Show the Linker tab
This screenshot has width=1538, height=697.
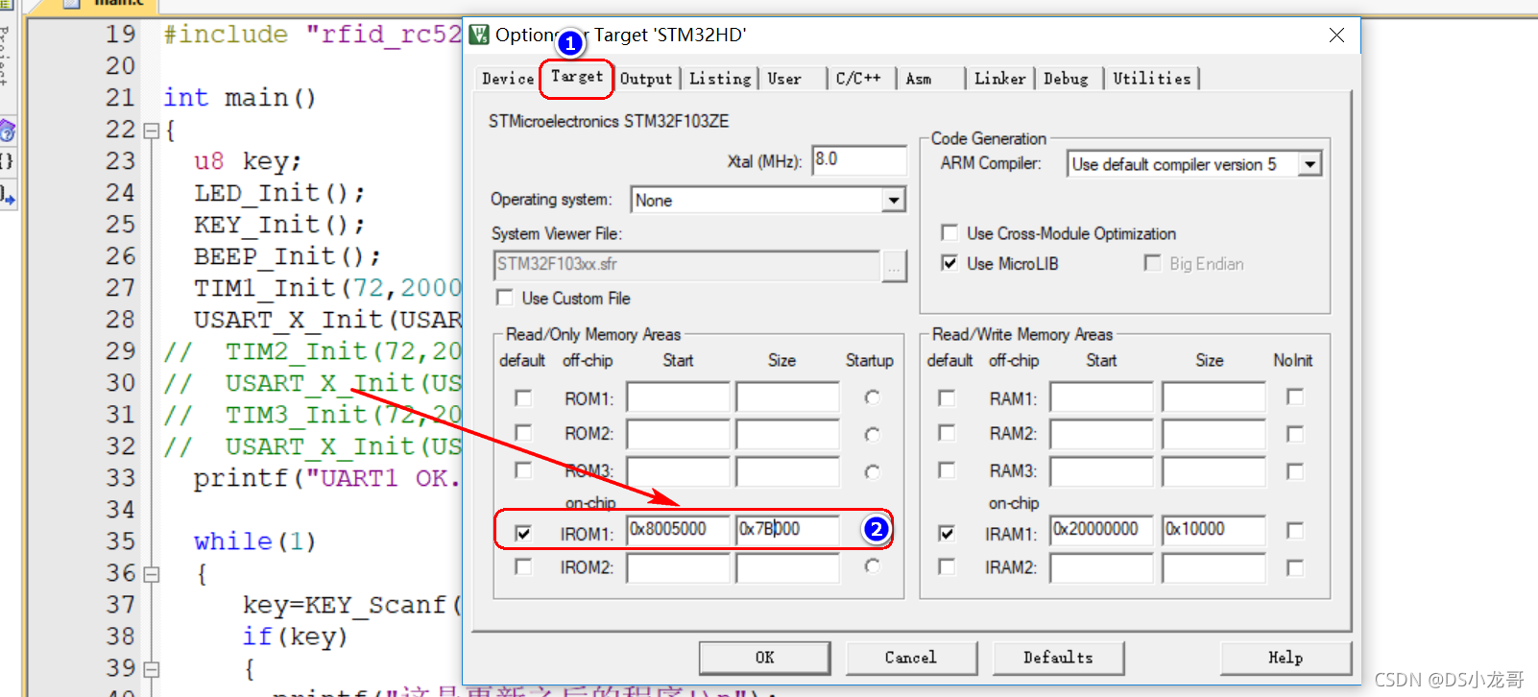(999, 79)
